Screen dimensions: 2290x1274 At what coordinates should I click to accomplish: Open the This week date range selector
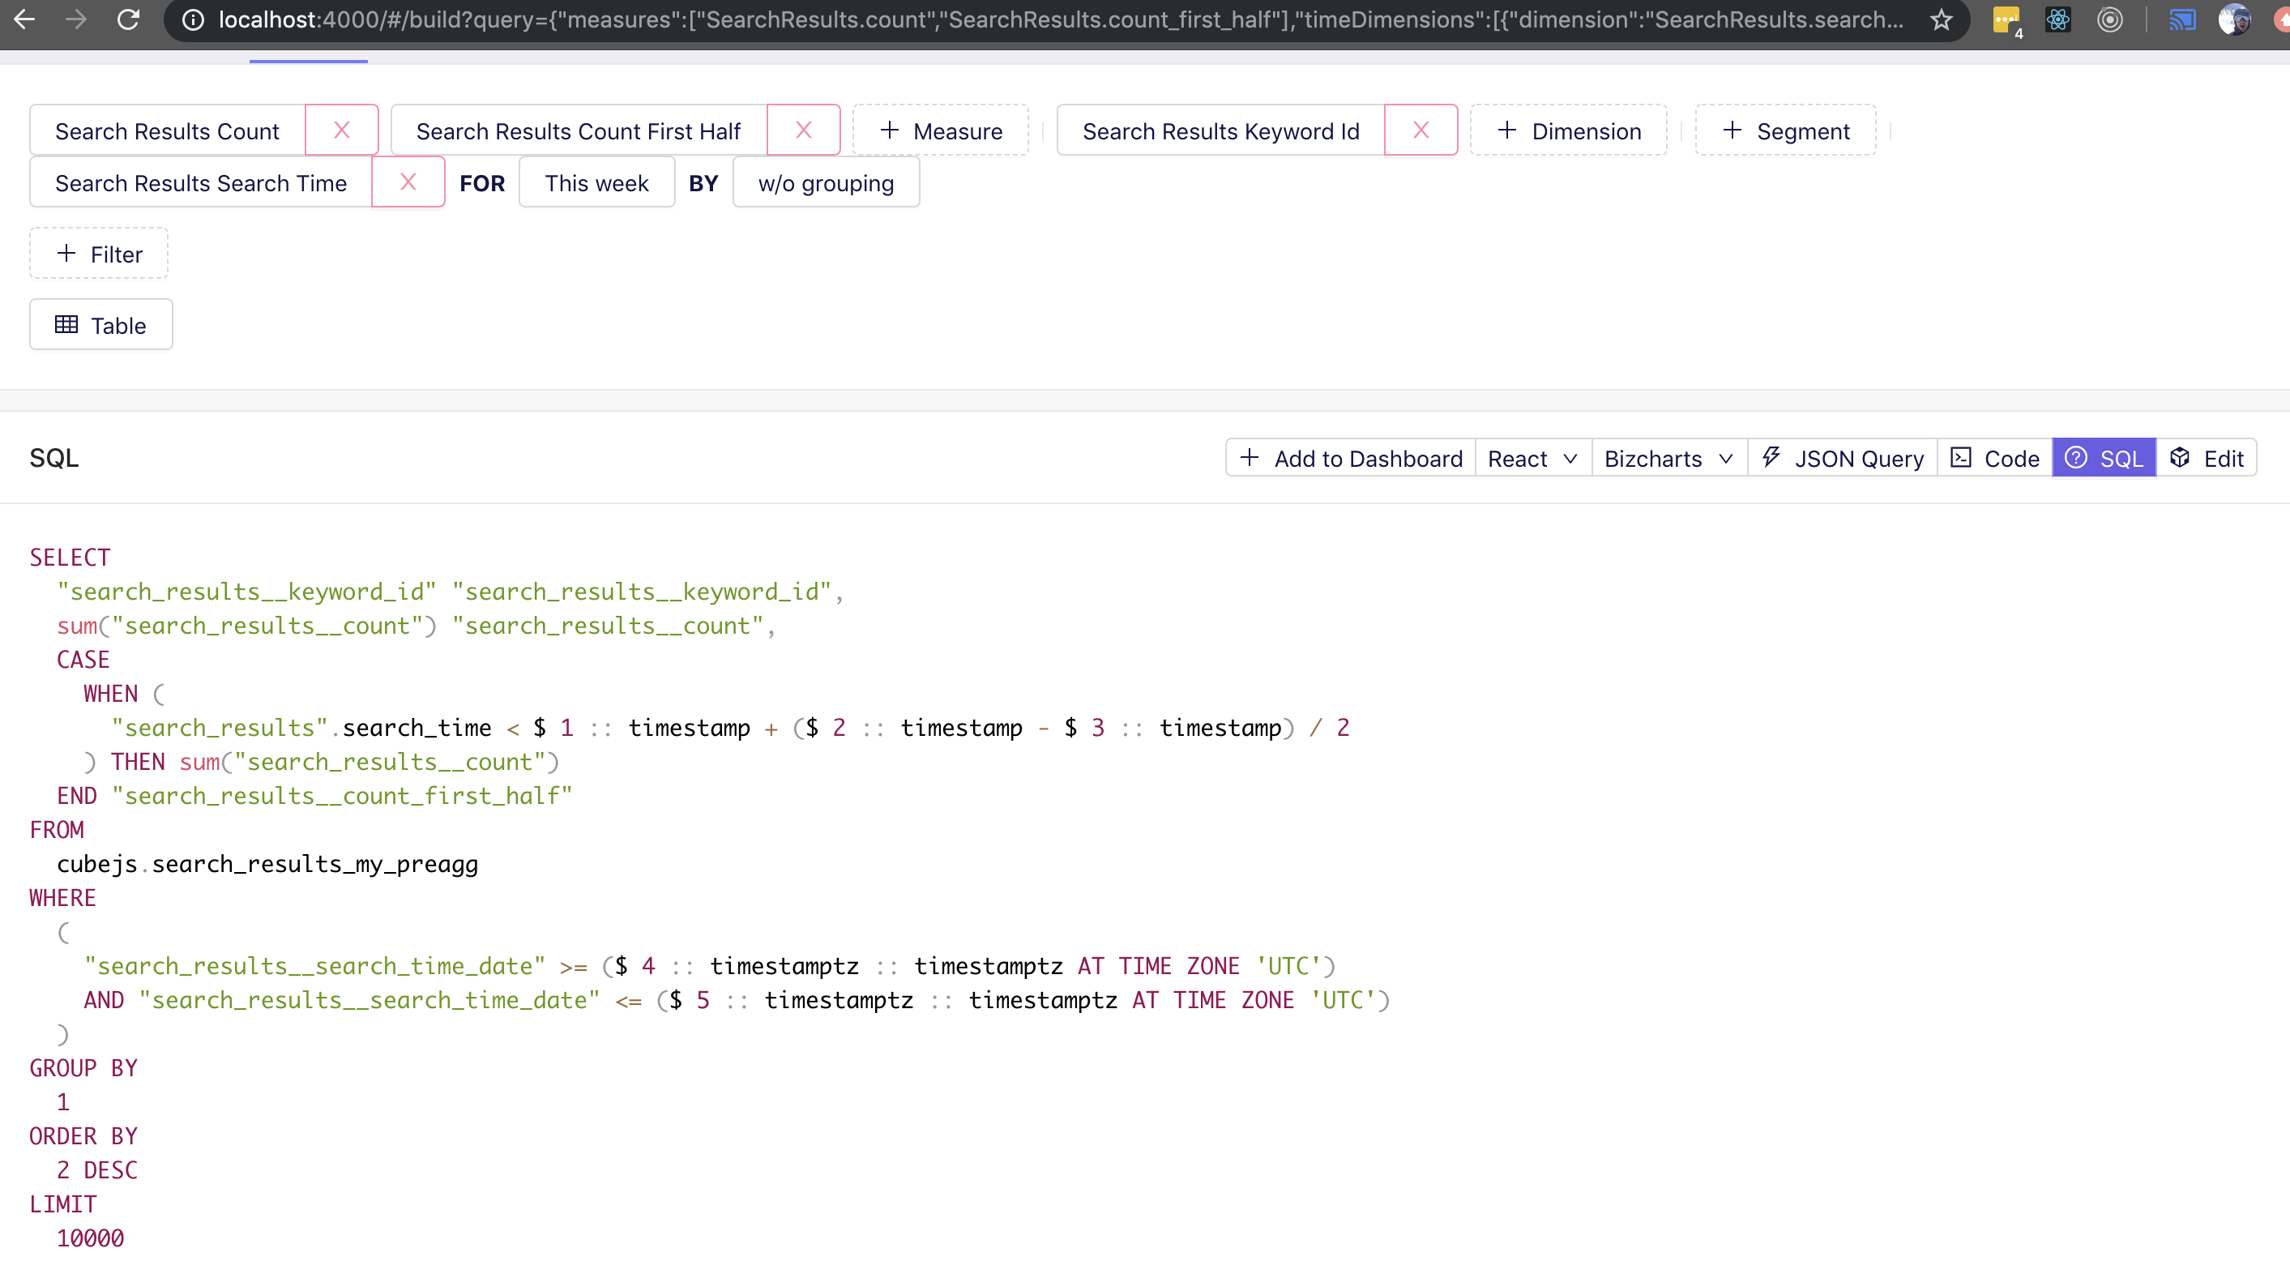(596, 182)
